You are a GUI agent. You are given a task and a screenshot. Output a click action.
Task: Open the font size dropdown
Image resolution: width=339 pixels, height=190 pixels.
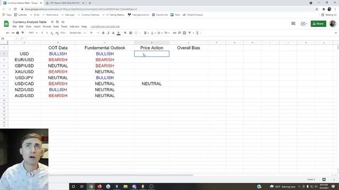coord(94,33)
